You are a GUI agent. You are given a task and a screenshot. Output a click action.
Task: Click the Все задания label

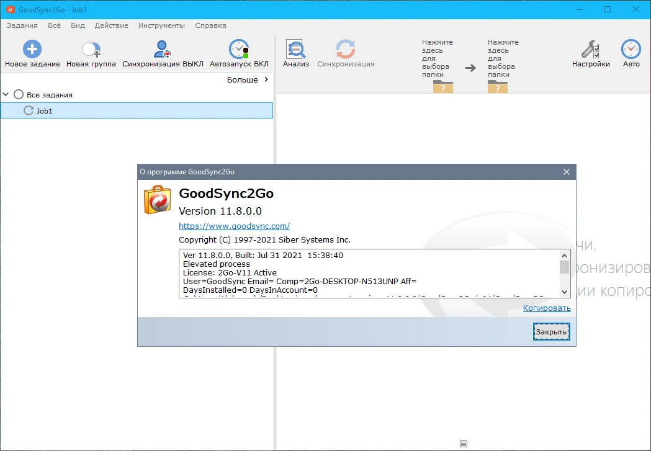tap(50, 94)
